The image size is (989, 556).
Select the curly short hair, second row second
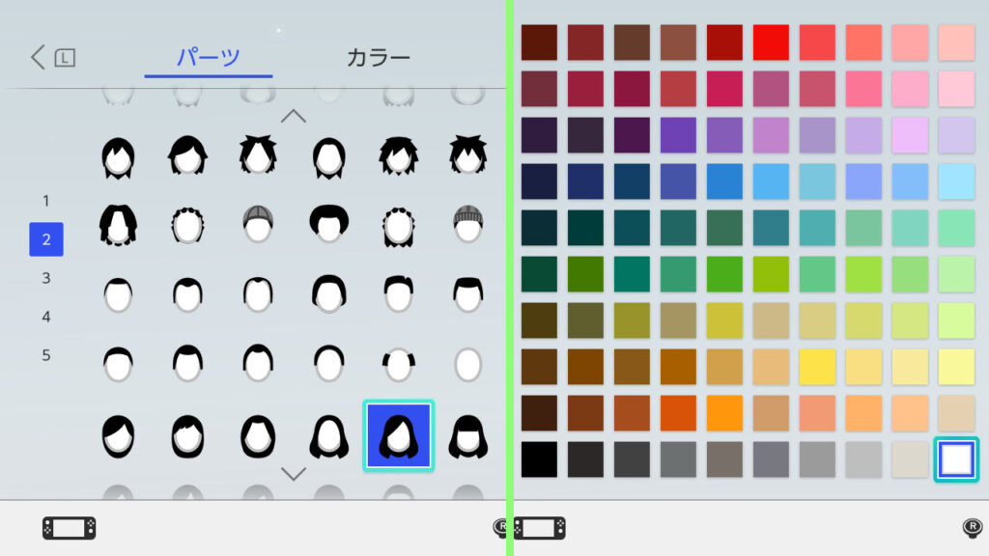coord(188,225)
